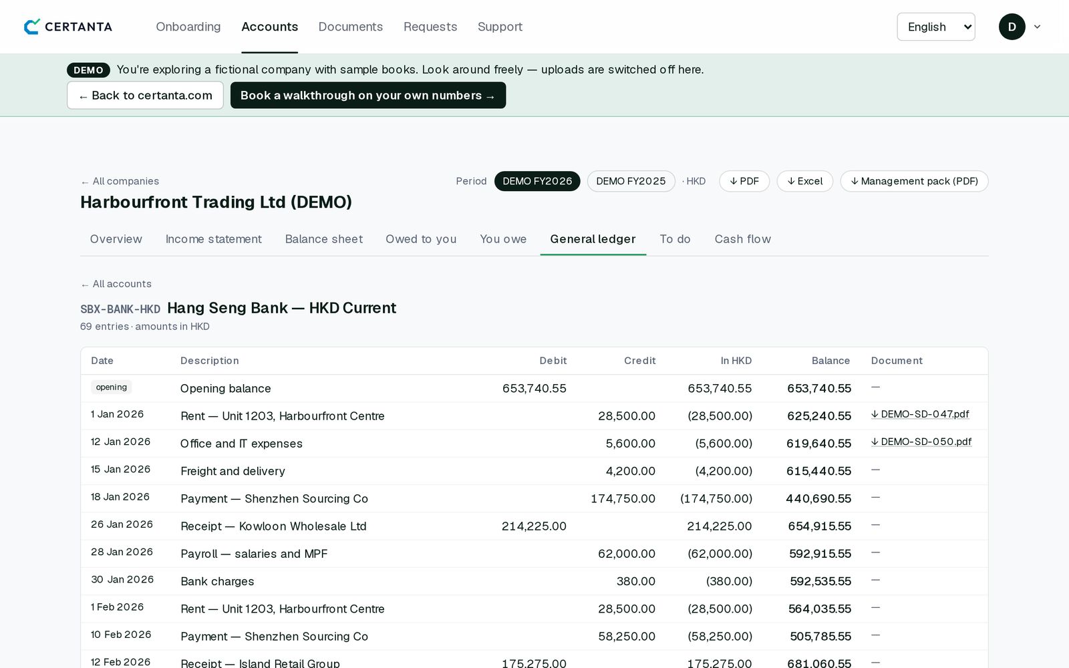The image size is (1069, 668).
Task: Select the General ledger tab
Action: tap(593, 239)
